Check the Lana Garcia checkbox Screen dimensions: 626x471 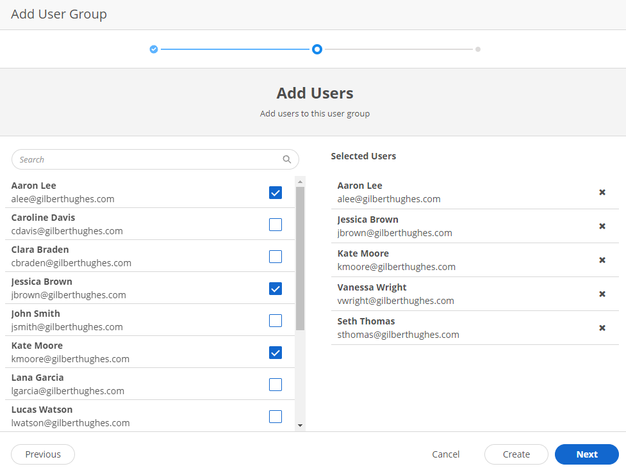(x=276, y=385)
